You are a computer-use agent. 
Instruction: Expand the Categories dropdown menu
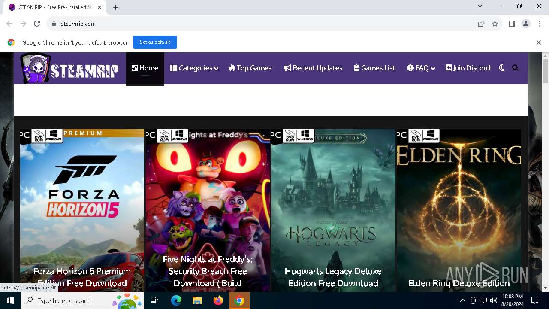click(194, 68)
